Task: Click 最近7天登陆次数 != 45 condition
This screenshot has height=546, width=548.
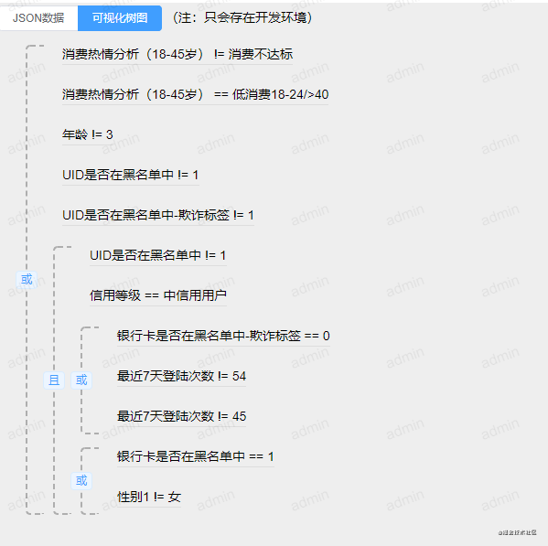Action: point(181,416)
